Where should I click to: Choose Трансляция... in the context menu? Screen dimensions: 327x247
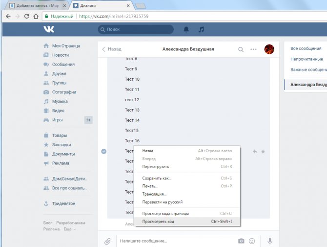pyautogui.click(x=187, y=194)
